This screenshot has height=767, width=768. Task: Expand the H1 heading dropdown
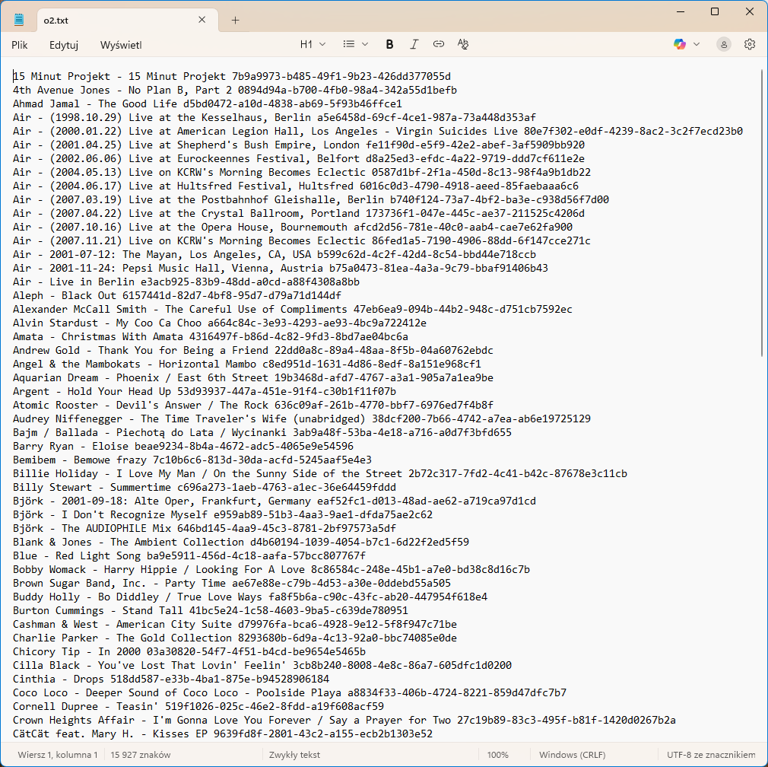pyautogui.click(x=313, y=45)
